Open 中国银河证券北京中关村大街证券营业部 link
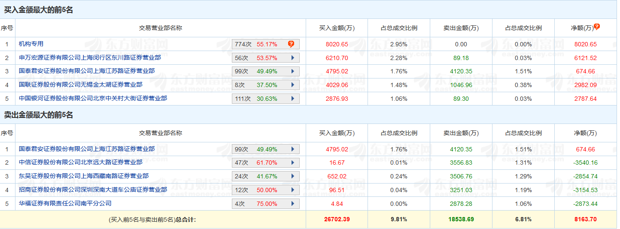Viewport: 620px width, 229px height. click(x=93, y=99)
